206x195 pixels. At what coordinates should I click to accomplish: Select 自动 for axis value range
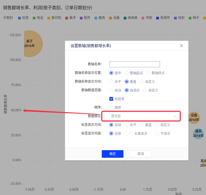[x=111, y=90]
